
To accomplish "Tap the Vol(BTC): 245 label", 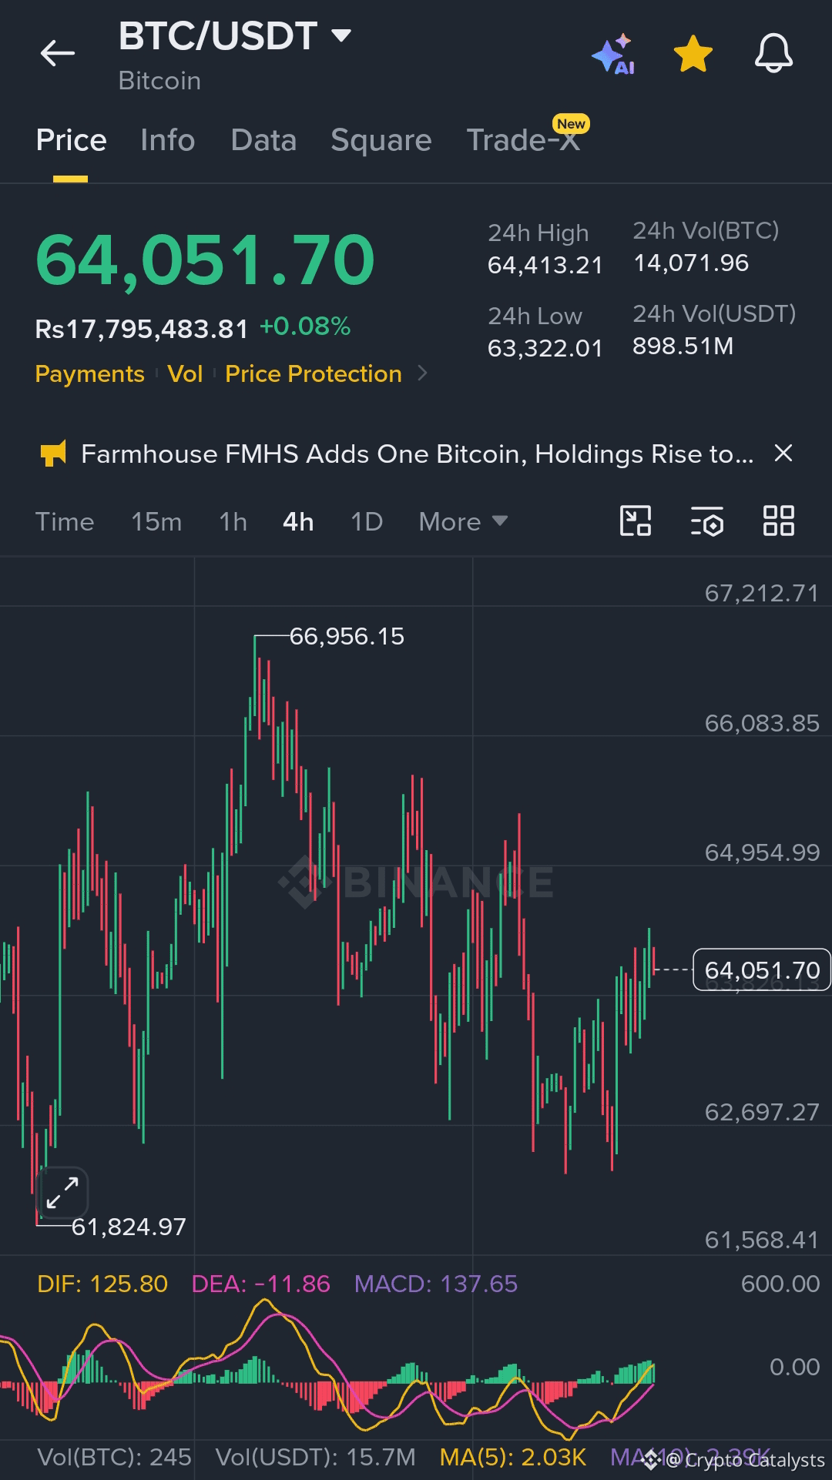I will pos(114,1457).
